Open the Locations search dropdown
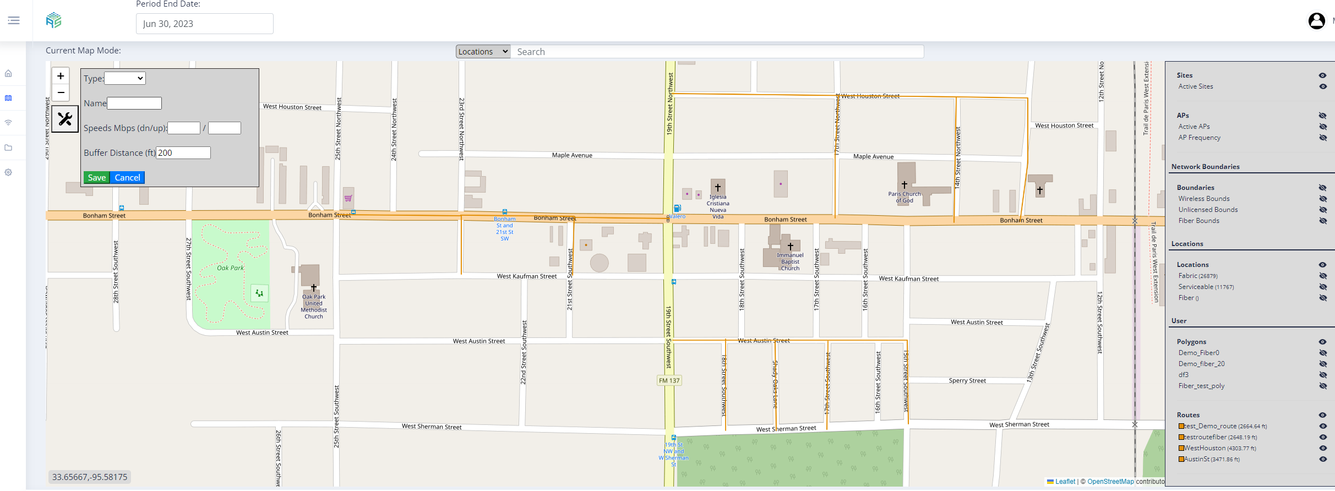This screenshot has height=491, width=1335. (483, 52)
